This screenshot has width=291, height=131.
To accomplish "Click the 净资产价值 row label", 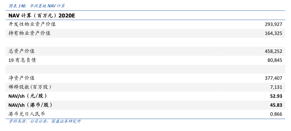I will [21, 78].
